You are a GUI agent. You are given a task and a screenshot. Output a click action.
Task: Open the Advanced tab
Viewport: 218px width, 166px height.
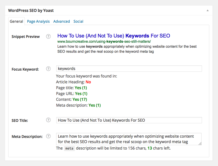(61, 21)
